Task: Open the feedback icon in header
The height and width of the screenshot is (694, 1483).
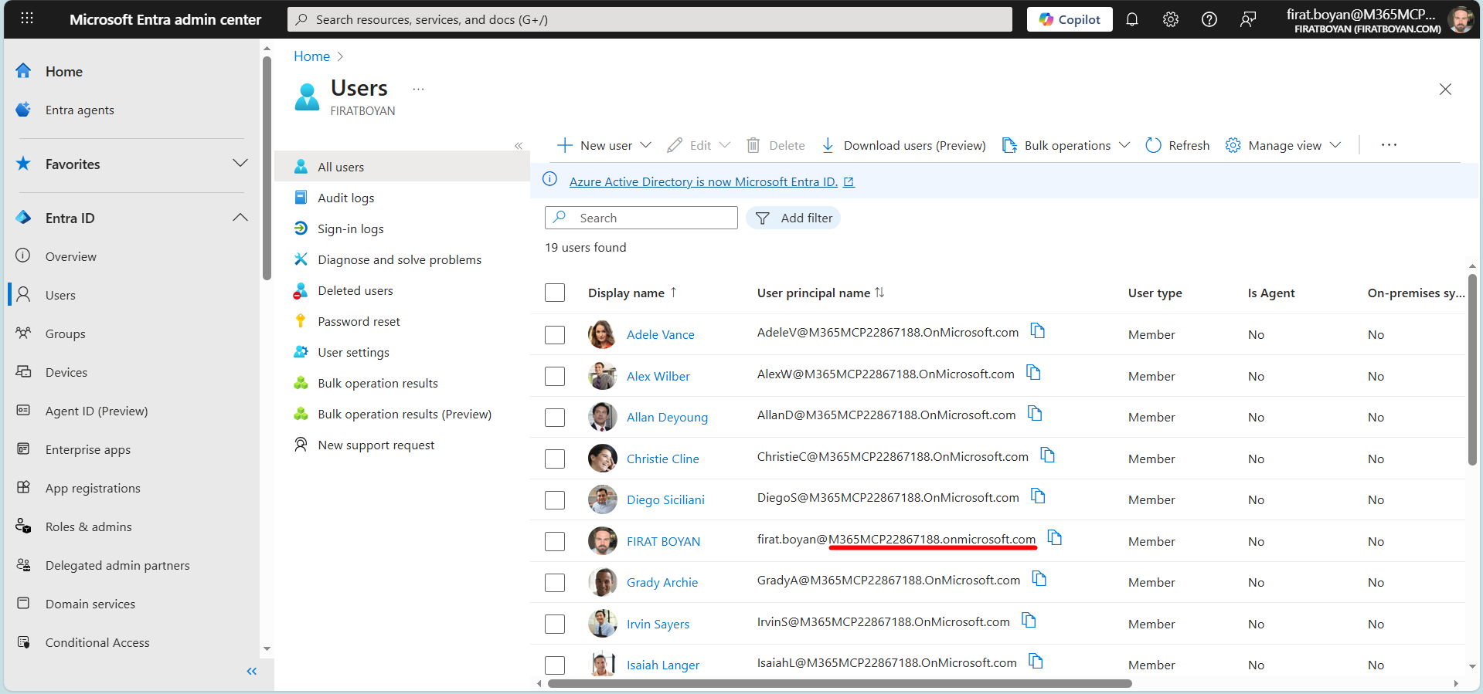Action: pos(1248,19)
